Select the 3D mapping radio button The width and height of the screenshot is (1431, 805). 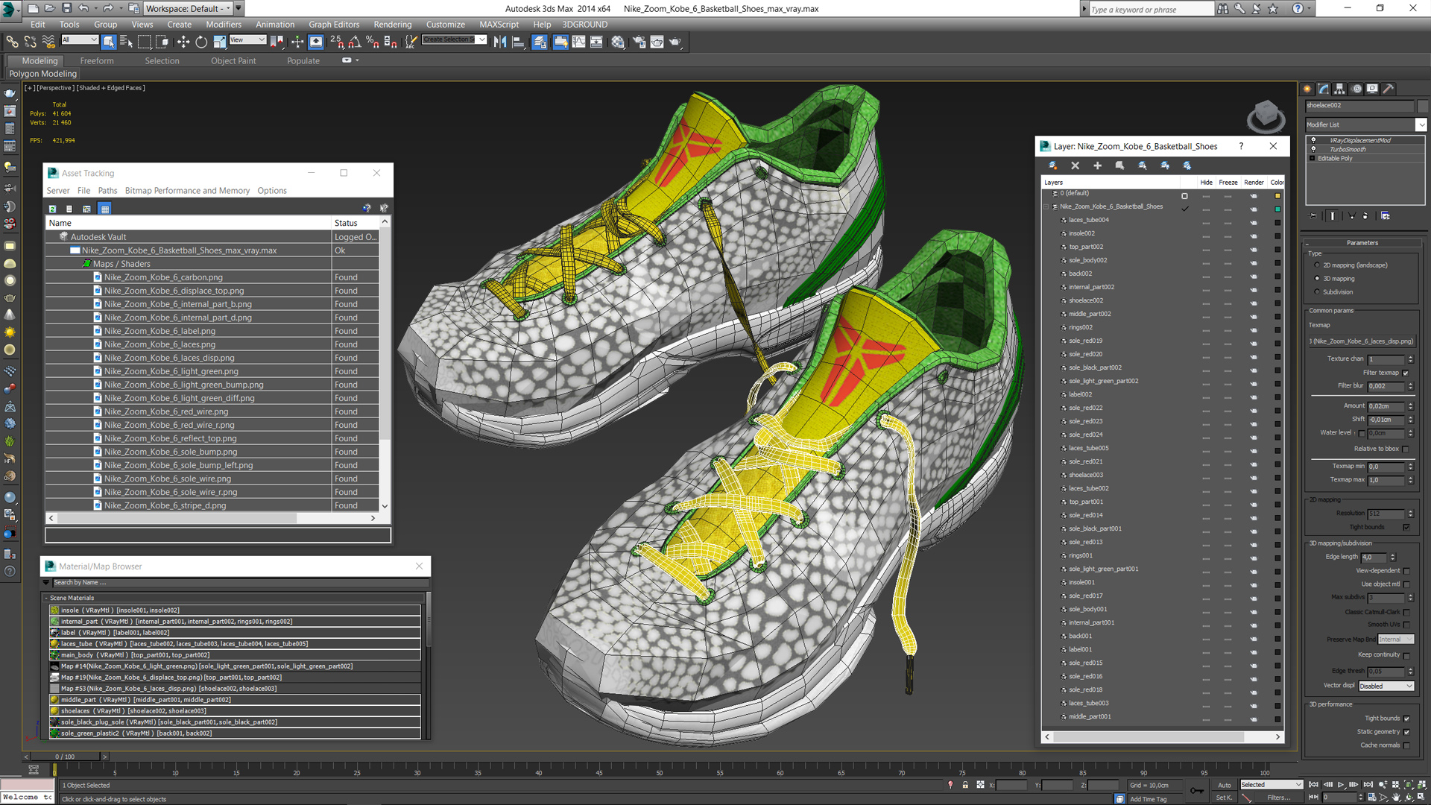tap(1317, 279)
